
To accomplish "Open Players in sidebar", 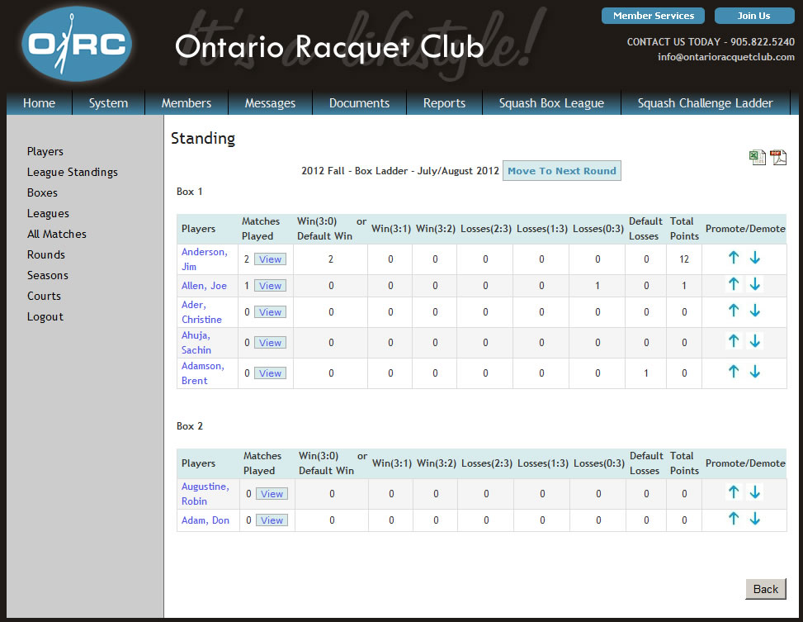I will click(45, 152).
